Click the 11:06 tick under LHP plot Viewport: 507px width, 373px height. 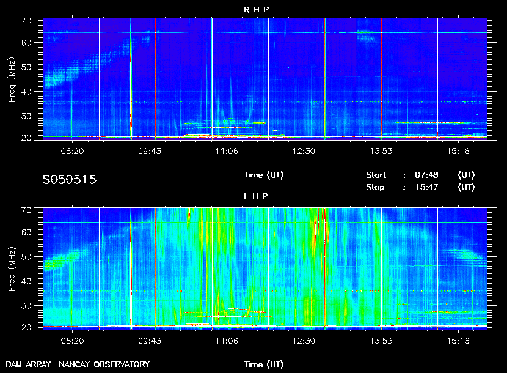click(x=227, y=341)
